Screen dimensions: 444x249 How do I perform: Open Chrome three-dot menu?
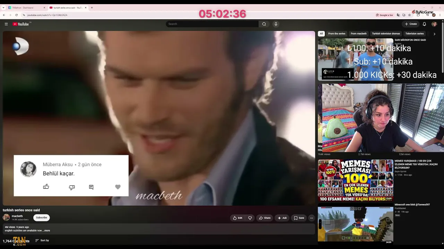pos(440,15)
